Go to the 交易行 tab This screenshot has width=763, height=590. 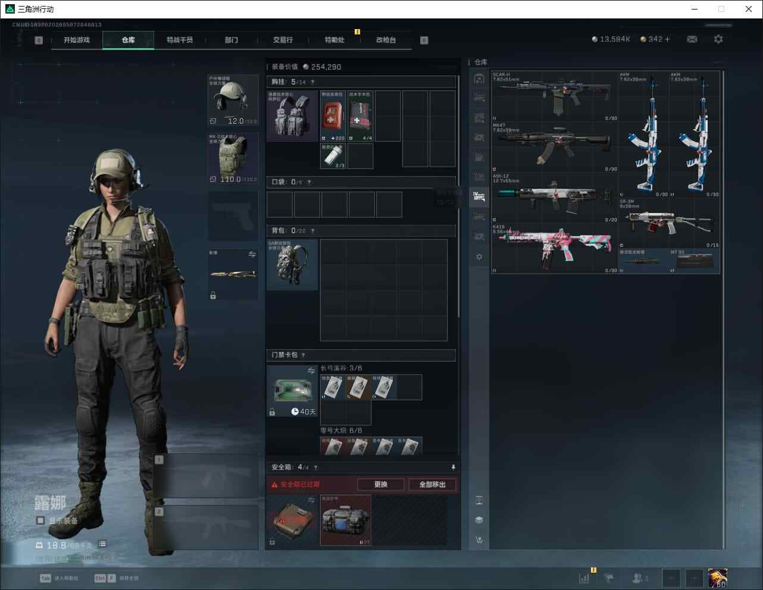pyautogui.click(x=283, y=40)
